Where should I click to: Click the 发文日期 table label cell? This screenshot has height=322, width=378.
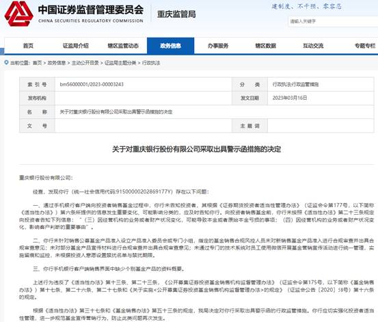tap(249, 98)
